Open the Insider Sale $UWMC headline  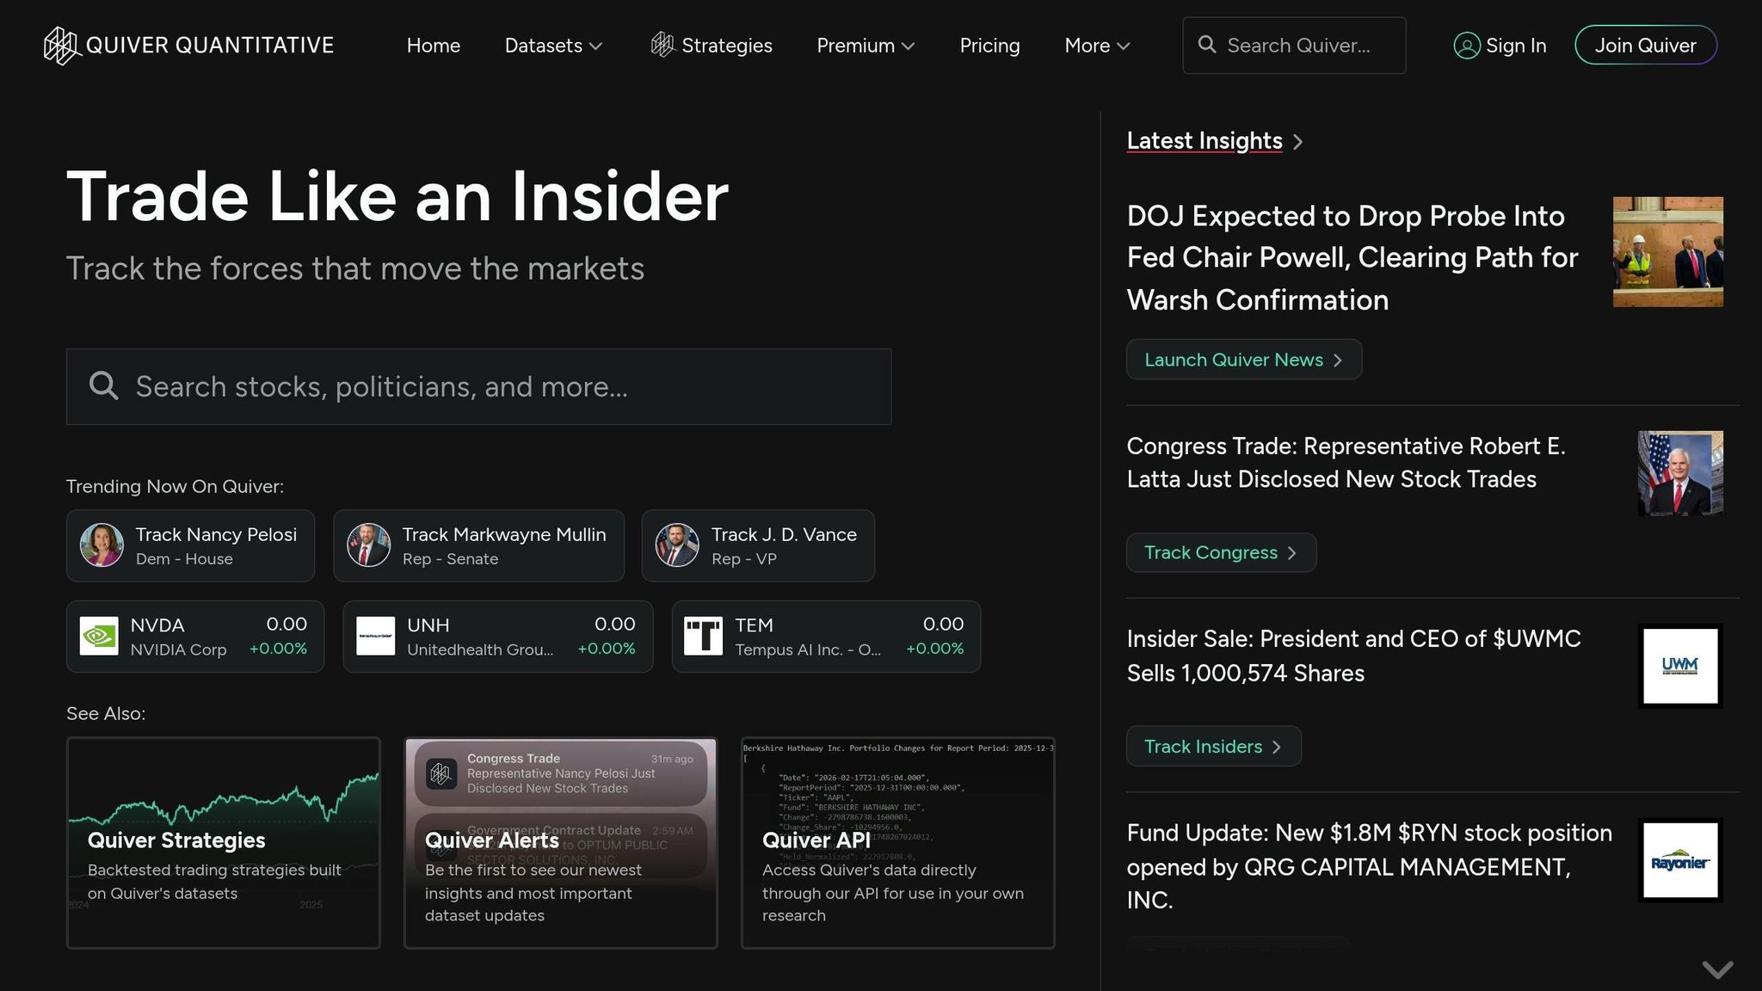[1354, 656]
